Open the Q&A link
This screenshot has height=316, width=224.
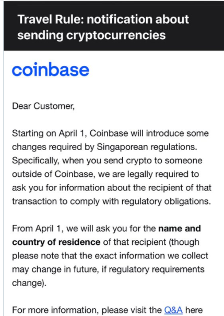(x=173, y=310)
